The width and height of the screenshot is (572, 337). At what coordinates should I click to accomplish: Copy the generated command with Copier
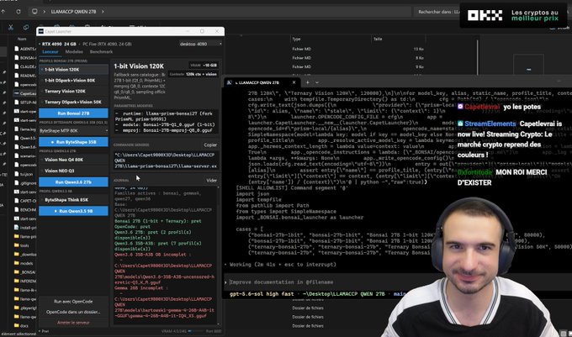210,145
